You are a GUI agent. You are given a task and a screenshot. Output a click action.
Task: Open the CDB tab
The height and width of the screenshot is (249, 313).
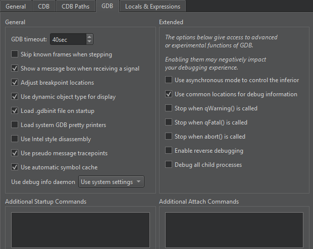click(x=44, y=6)
